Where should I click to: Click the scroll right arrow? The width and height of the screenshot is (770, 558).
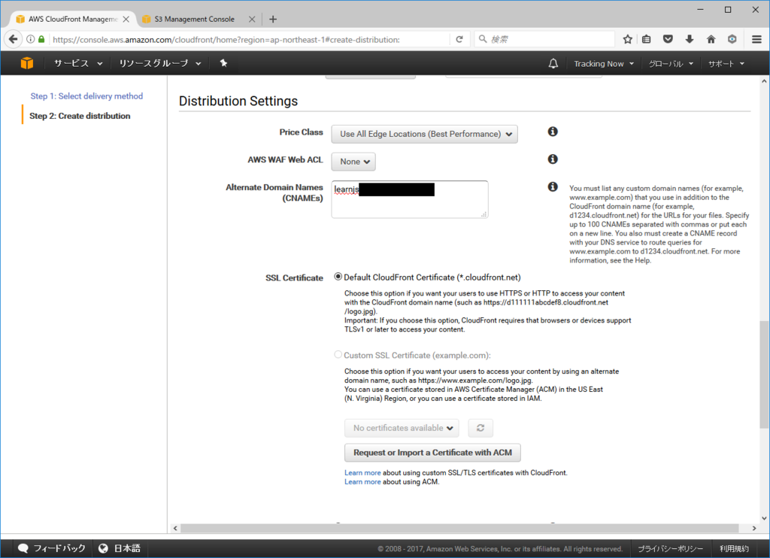[754, 528]
